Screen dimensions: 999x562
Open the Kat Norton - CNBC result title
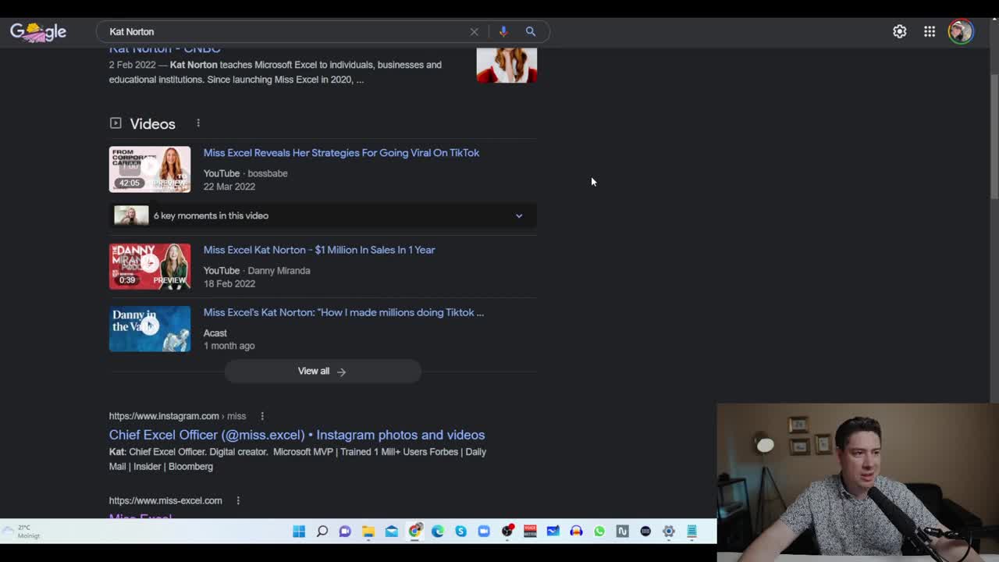point(165,50)
